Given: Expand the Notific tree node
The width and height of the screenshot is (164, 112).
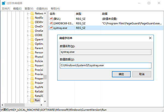Looking at the screenshot, I should (x=28, y=18).
